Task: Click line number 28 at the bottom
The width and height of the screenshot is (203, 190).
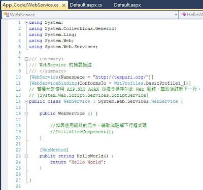Action: (18, 186)
